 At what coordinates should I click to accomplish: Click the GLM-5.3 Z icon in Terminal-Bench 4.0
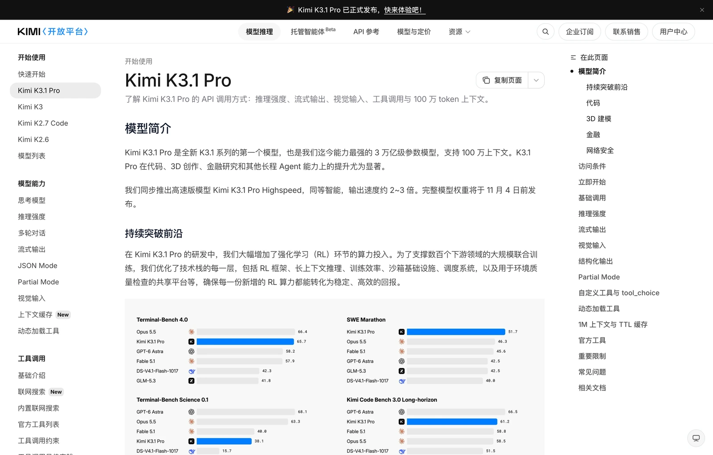pyautogui.click(x=191, y=381)
